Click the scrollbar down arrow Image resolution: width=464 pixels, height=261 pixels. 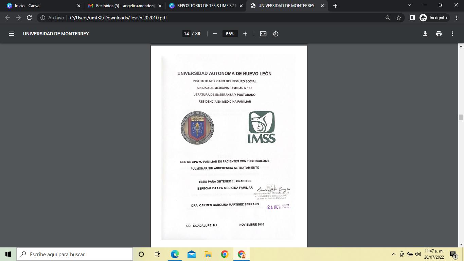click(461, 244)
